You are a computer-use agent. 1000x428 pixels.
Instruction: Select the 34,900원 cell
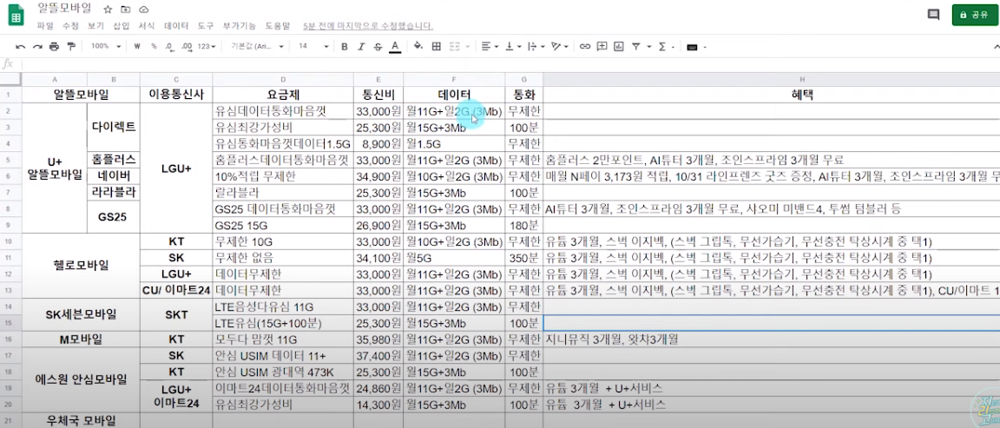point(378,177)
